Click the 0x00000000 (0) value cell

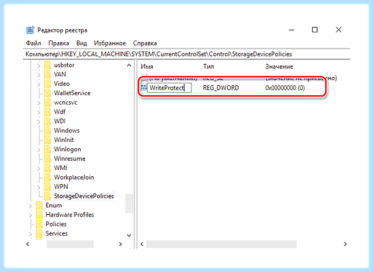point(285,88)
